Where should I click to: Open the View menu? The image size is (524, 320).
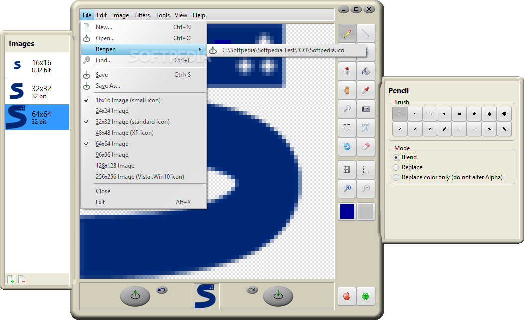tap(181, 15)
